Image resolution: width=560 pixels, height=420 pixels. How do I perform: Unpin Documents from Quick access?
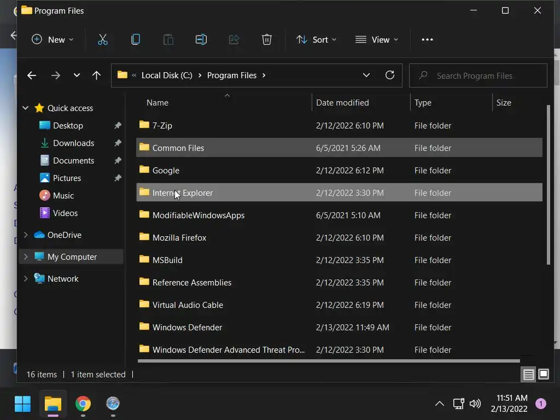coord(118,160)
